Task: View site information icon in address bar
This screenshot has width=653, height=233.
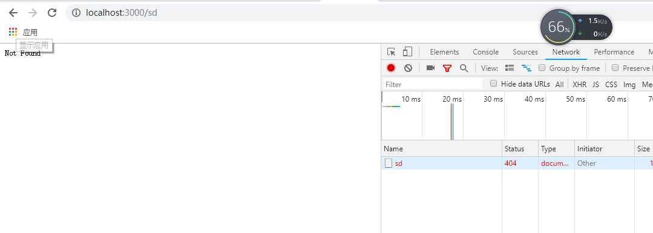Action: click(76, 13)
